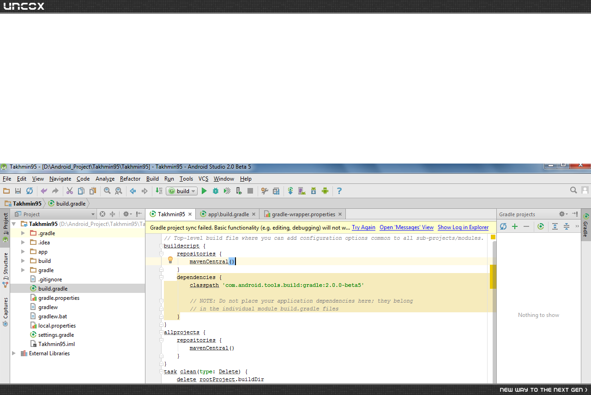Switch to the app\build.gradle editor tab
Viewport: 591px width, 395px height.
point(229,214)
